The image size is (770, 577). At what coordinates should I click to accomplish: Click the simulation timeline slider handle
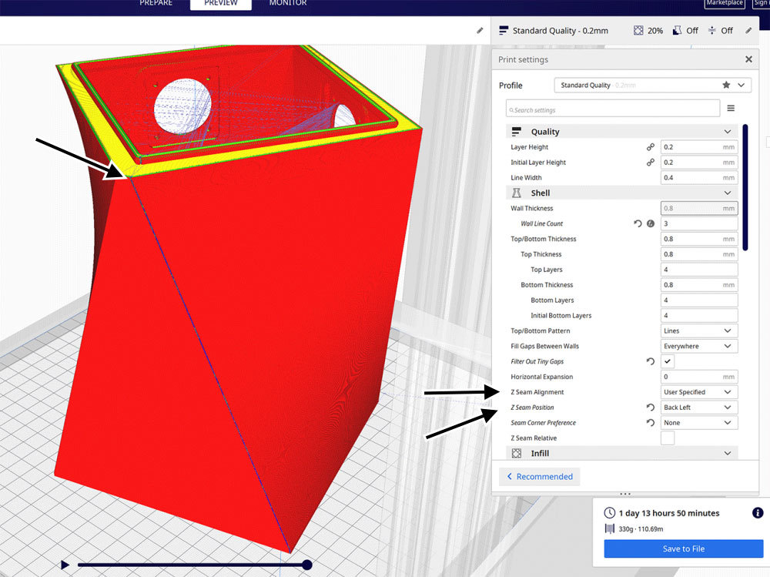pyautogui.click(x=307, y=565)
